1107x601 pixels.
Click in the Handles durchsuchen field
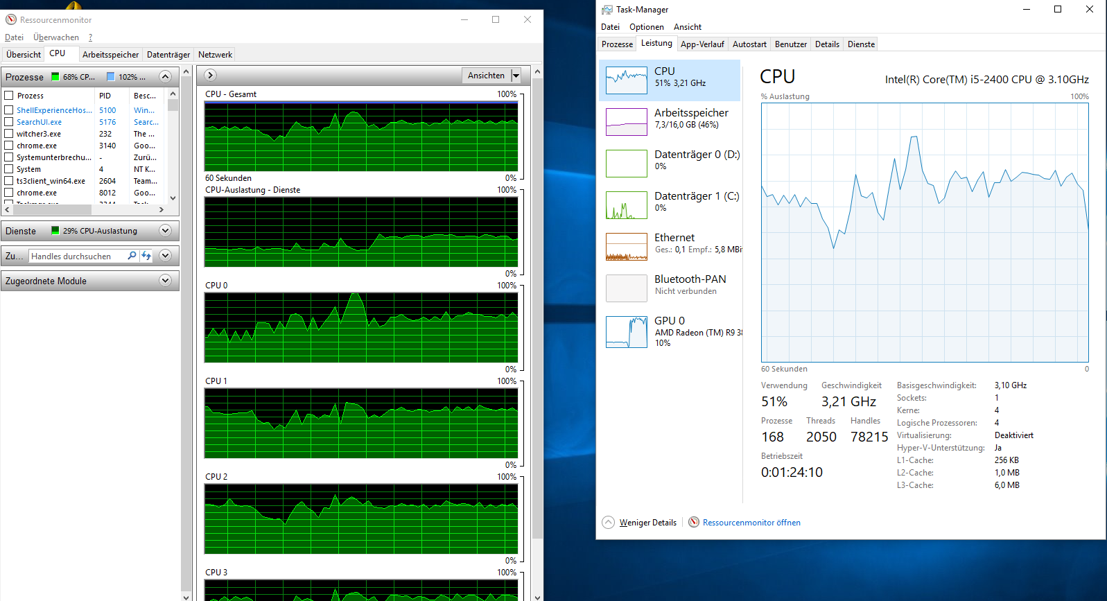[x=78, y=256]
